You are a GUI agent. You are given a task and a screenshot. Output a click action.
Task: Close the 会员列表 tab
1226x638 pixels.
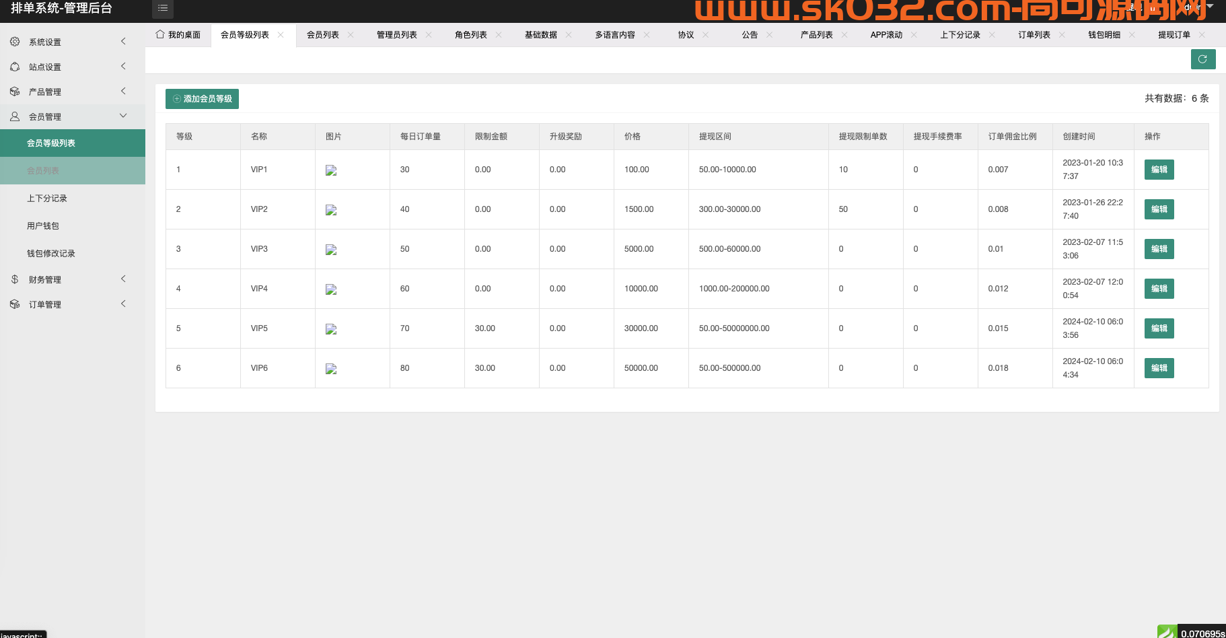coord(351,35)
